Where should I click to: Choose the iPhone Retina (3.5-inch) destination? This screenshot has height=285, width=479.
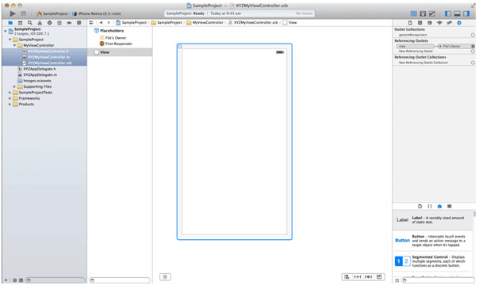click(x=96, y=13)
